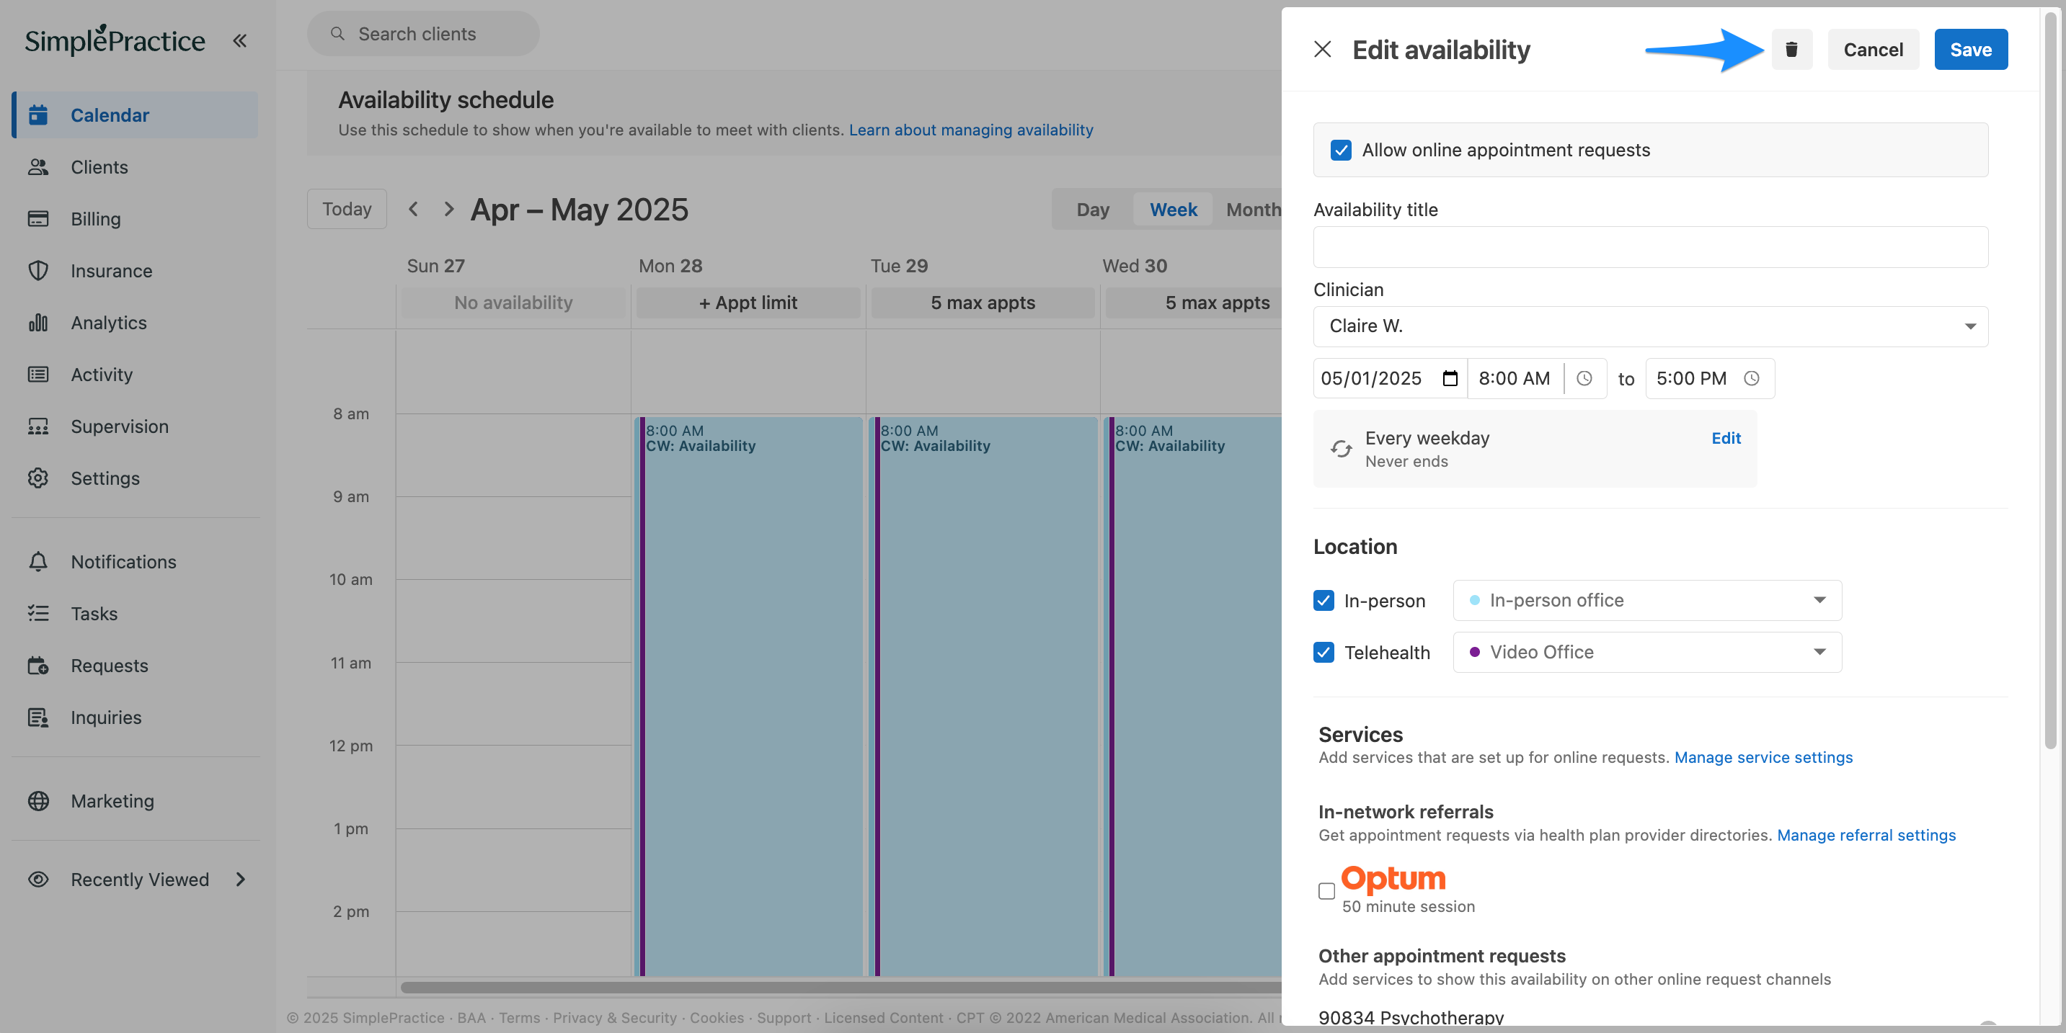Open Manage service settings link
This screenshot has height=1033, width=2066.
(1763, 757)
